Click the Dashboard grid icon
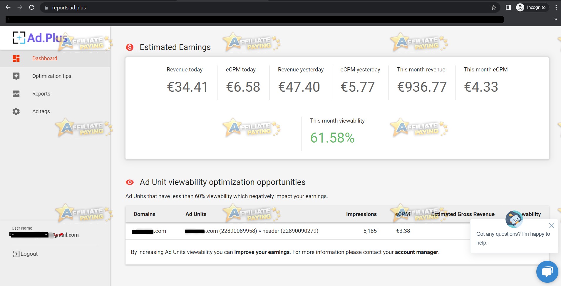The width and height of the screenshot is (561, 286). pos(16,58)
